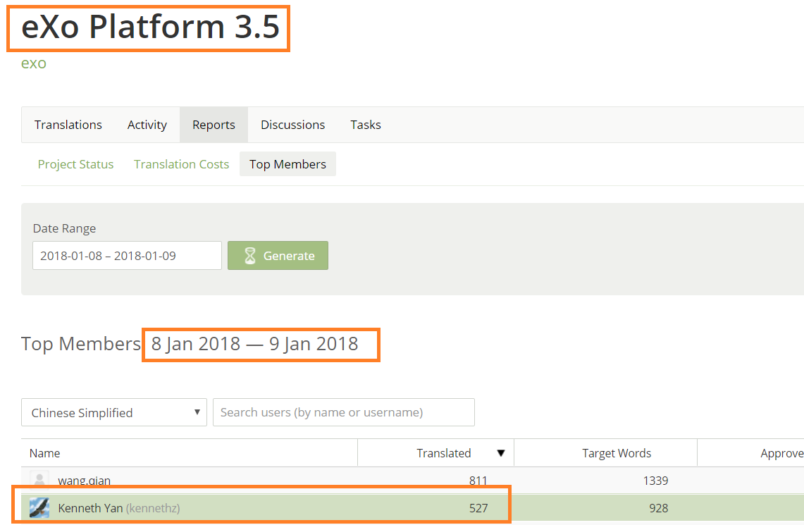Click the exo organization link
This screenshot has width=804, height=525.
pos(34,63)
